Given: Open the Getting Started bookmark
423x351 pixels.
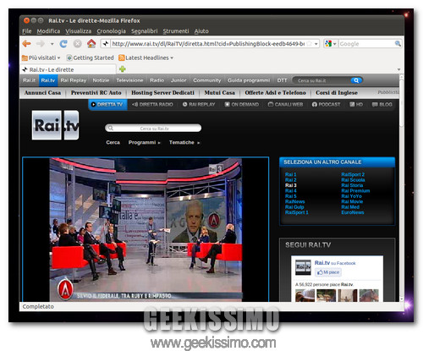Looking at the screenshot, I should pos(90,58).
